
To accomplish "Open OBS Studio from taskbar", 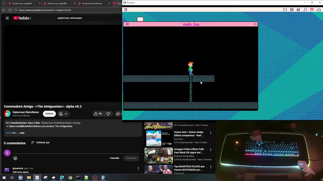I will (95, 178).
